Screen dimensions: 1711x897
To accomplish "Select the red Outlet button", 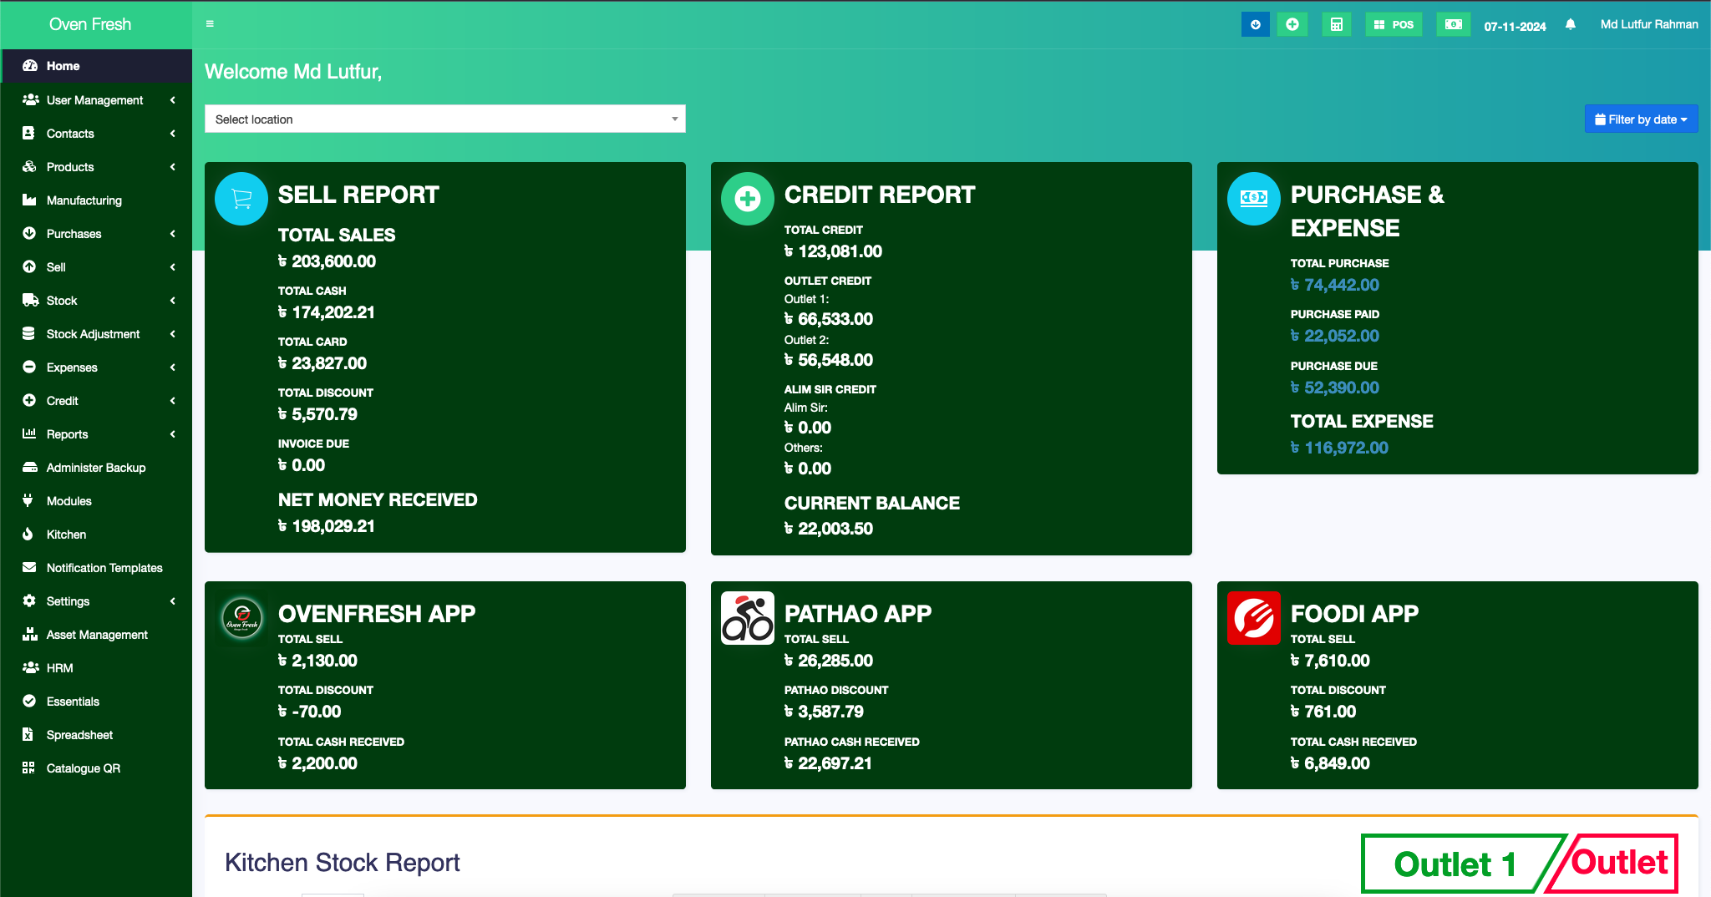I will 1618,863.
